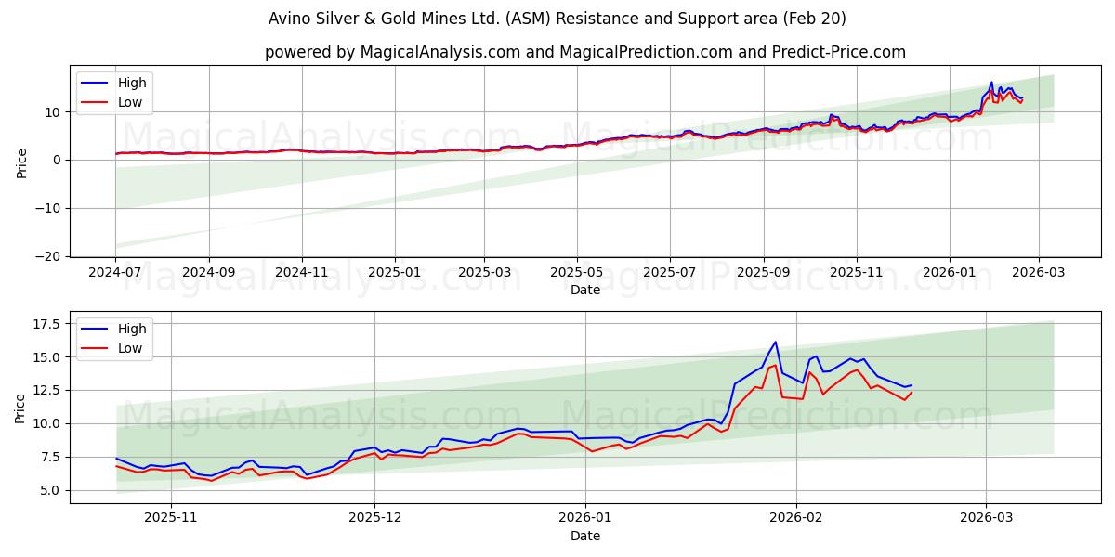
Task: Click the 17.5 price tick on the bottom chart
Action: click(48, 324)
